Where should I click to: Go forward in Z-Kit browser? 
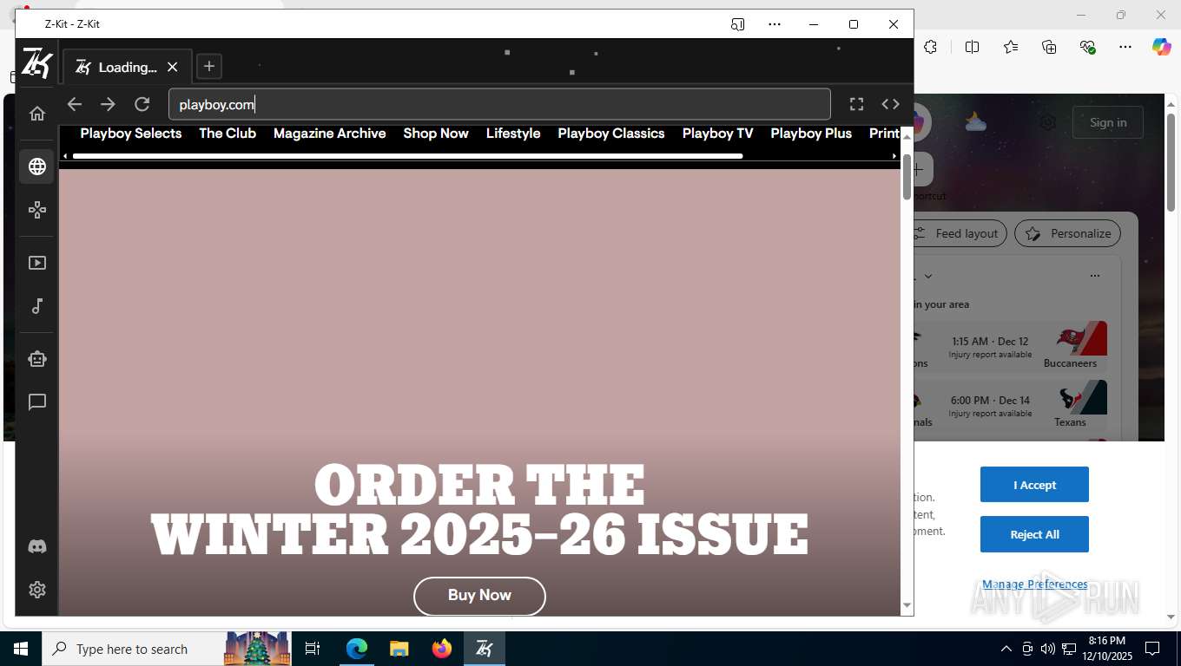(x=108, y=104)
